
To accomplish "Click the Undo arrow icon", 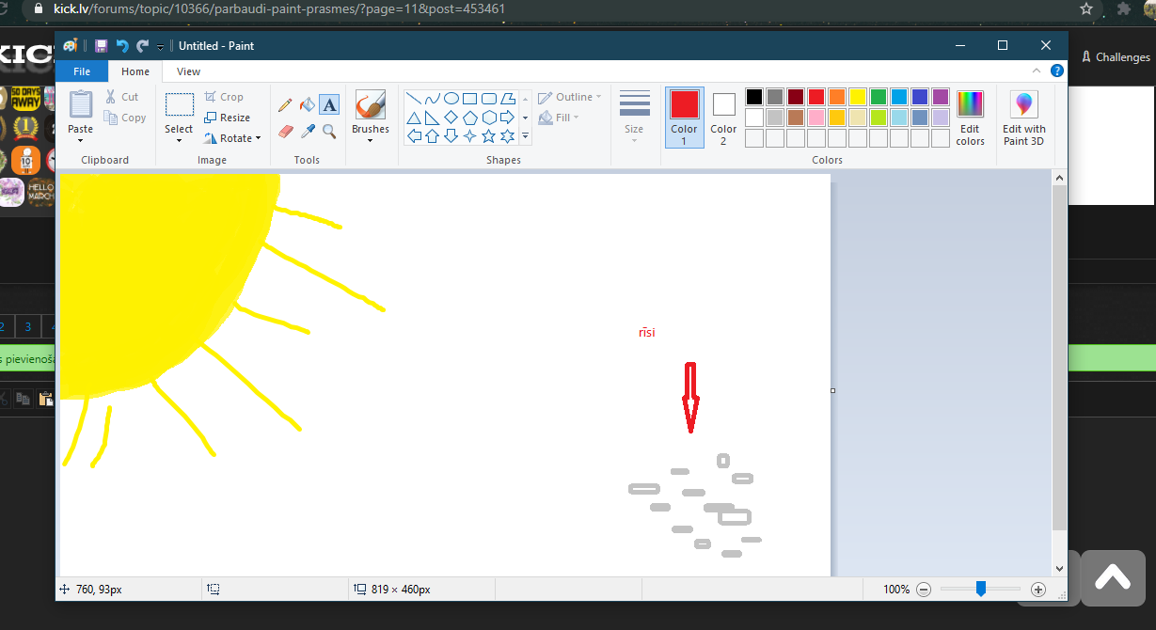I will point(122,45).
